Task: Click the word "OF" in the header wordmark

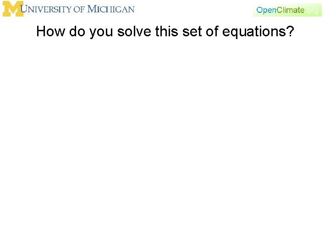Action: point(80,9)
